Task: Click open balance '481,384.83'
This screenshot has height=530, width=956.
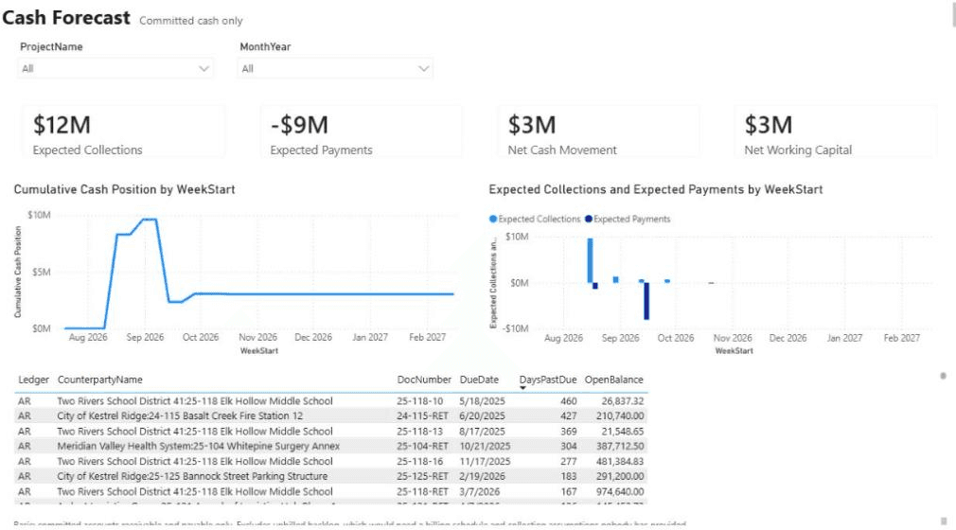Action: (x=620, y=462)
